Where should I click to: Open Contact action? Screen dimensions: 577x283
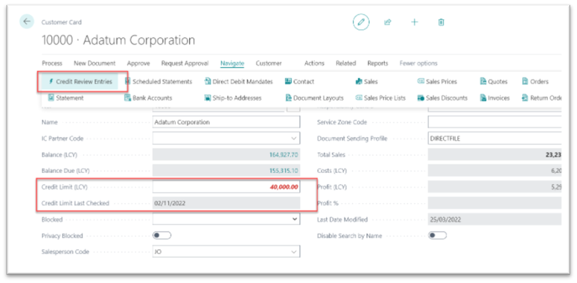point(299,82)
